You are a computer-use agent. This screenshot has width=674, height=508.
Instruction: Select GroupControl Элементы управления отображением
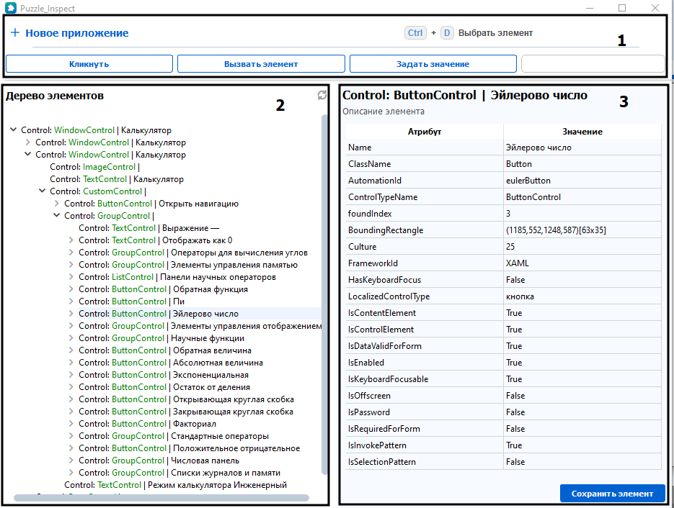click(200, 326)
